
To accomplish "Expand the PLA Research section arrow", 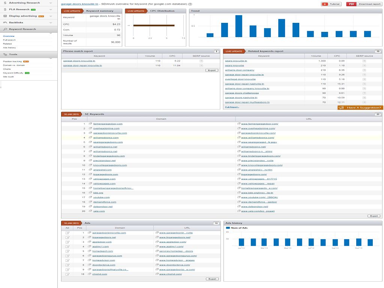I will point(51,9).
